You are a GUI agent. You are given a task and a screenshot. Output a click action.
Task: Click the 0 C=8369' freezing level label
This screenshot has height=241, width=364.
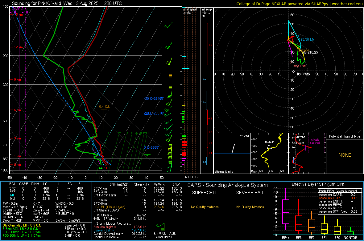[x=151, y=148]
